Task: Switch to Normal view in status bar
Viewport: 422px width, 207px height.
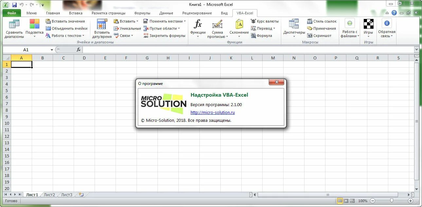Action: tap(340, 201)
